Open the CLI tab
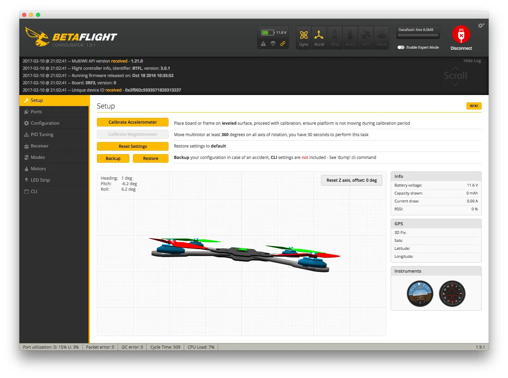The height and width of the screenshot is (378, 508). click(x=34, y=192)
